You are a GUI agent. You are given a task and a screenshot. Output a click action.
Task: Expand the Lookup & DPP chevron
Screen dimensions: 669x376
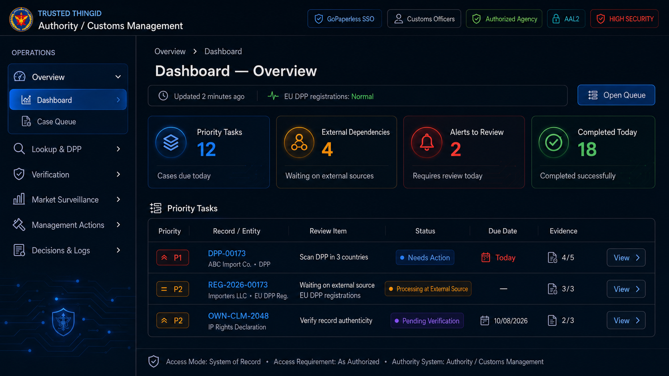tap(118, 149)
